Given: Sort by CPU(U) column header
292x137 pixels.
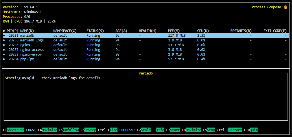Looking at the screenshot, I should [203, 31].
